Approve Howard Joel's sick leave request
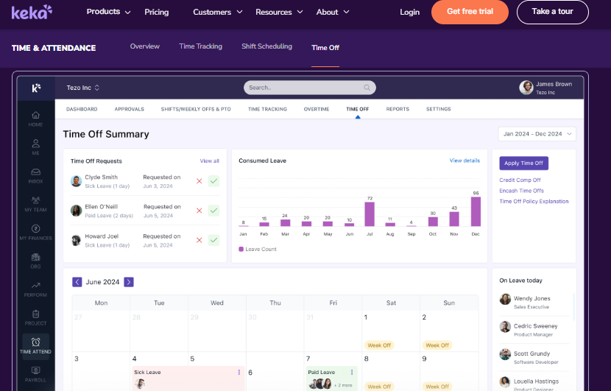This screenshot has height=391, width=611. pos(213,240)
